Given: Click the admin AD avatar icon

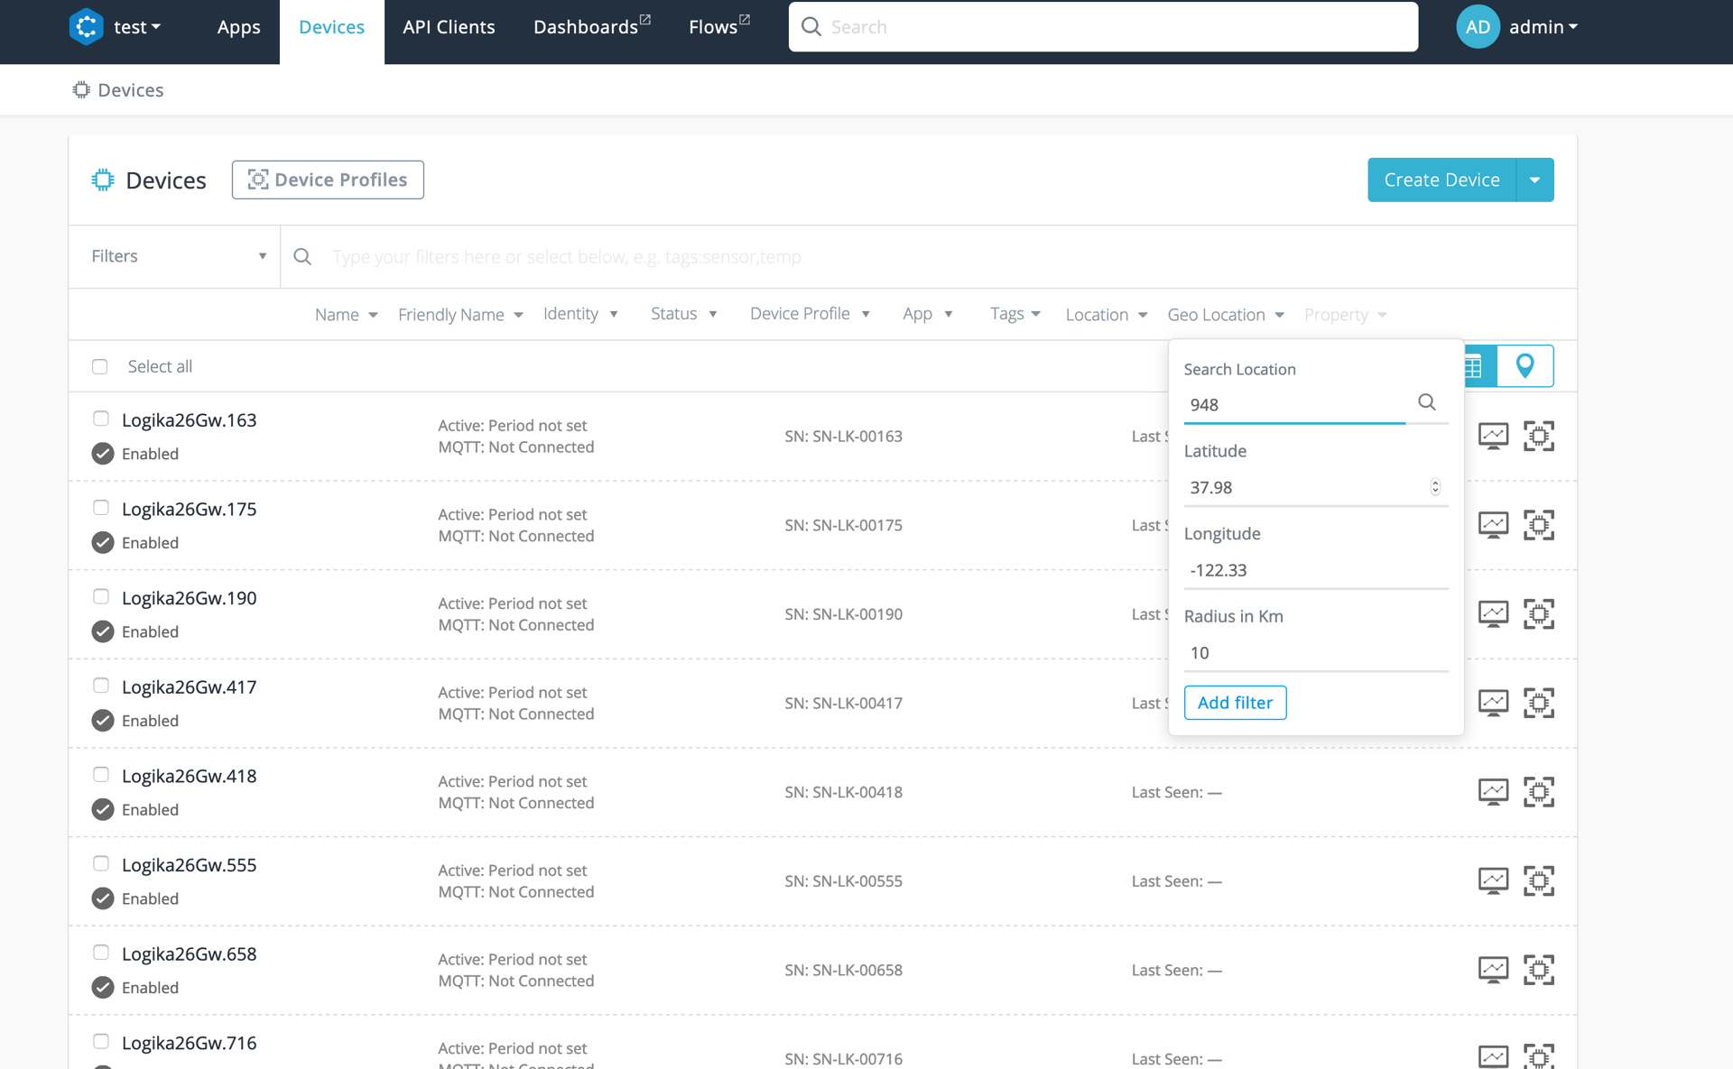Looking at the screenshot, I should coord(1477,27).
